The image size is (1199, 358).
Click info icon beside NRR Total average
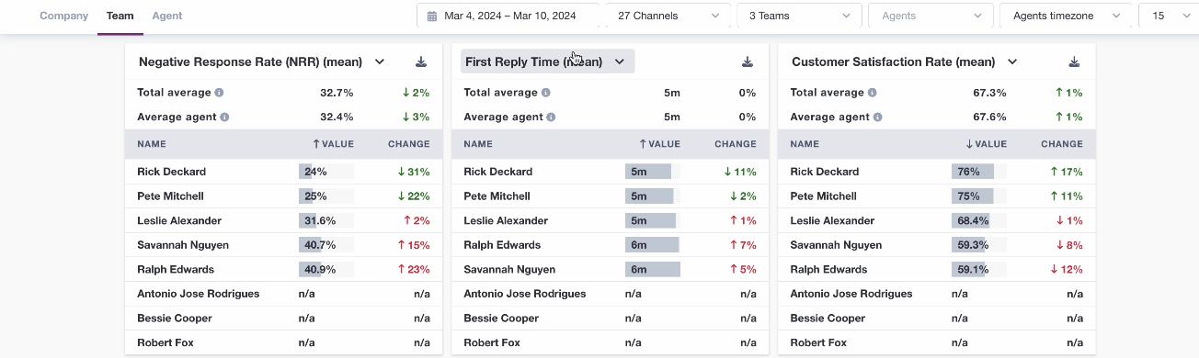tap(219, 93)
